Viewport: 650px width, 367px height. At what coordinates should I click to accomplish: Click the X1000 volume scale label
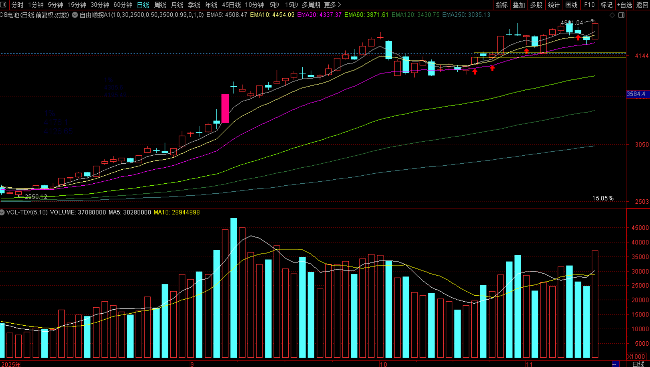(636, 356)
